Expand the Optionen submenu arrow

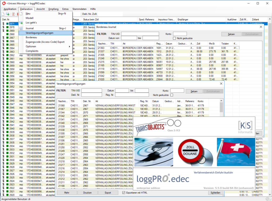[x=69, y=46]
